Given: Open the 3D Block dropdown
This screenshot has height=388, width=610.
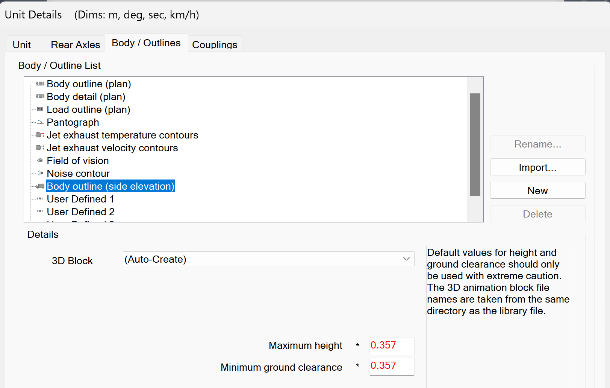Looking at the screenshot, I should pyautogui.click(x=268, y=259).
